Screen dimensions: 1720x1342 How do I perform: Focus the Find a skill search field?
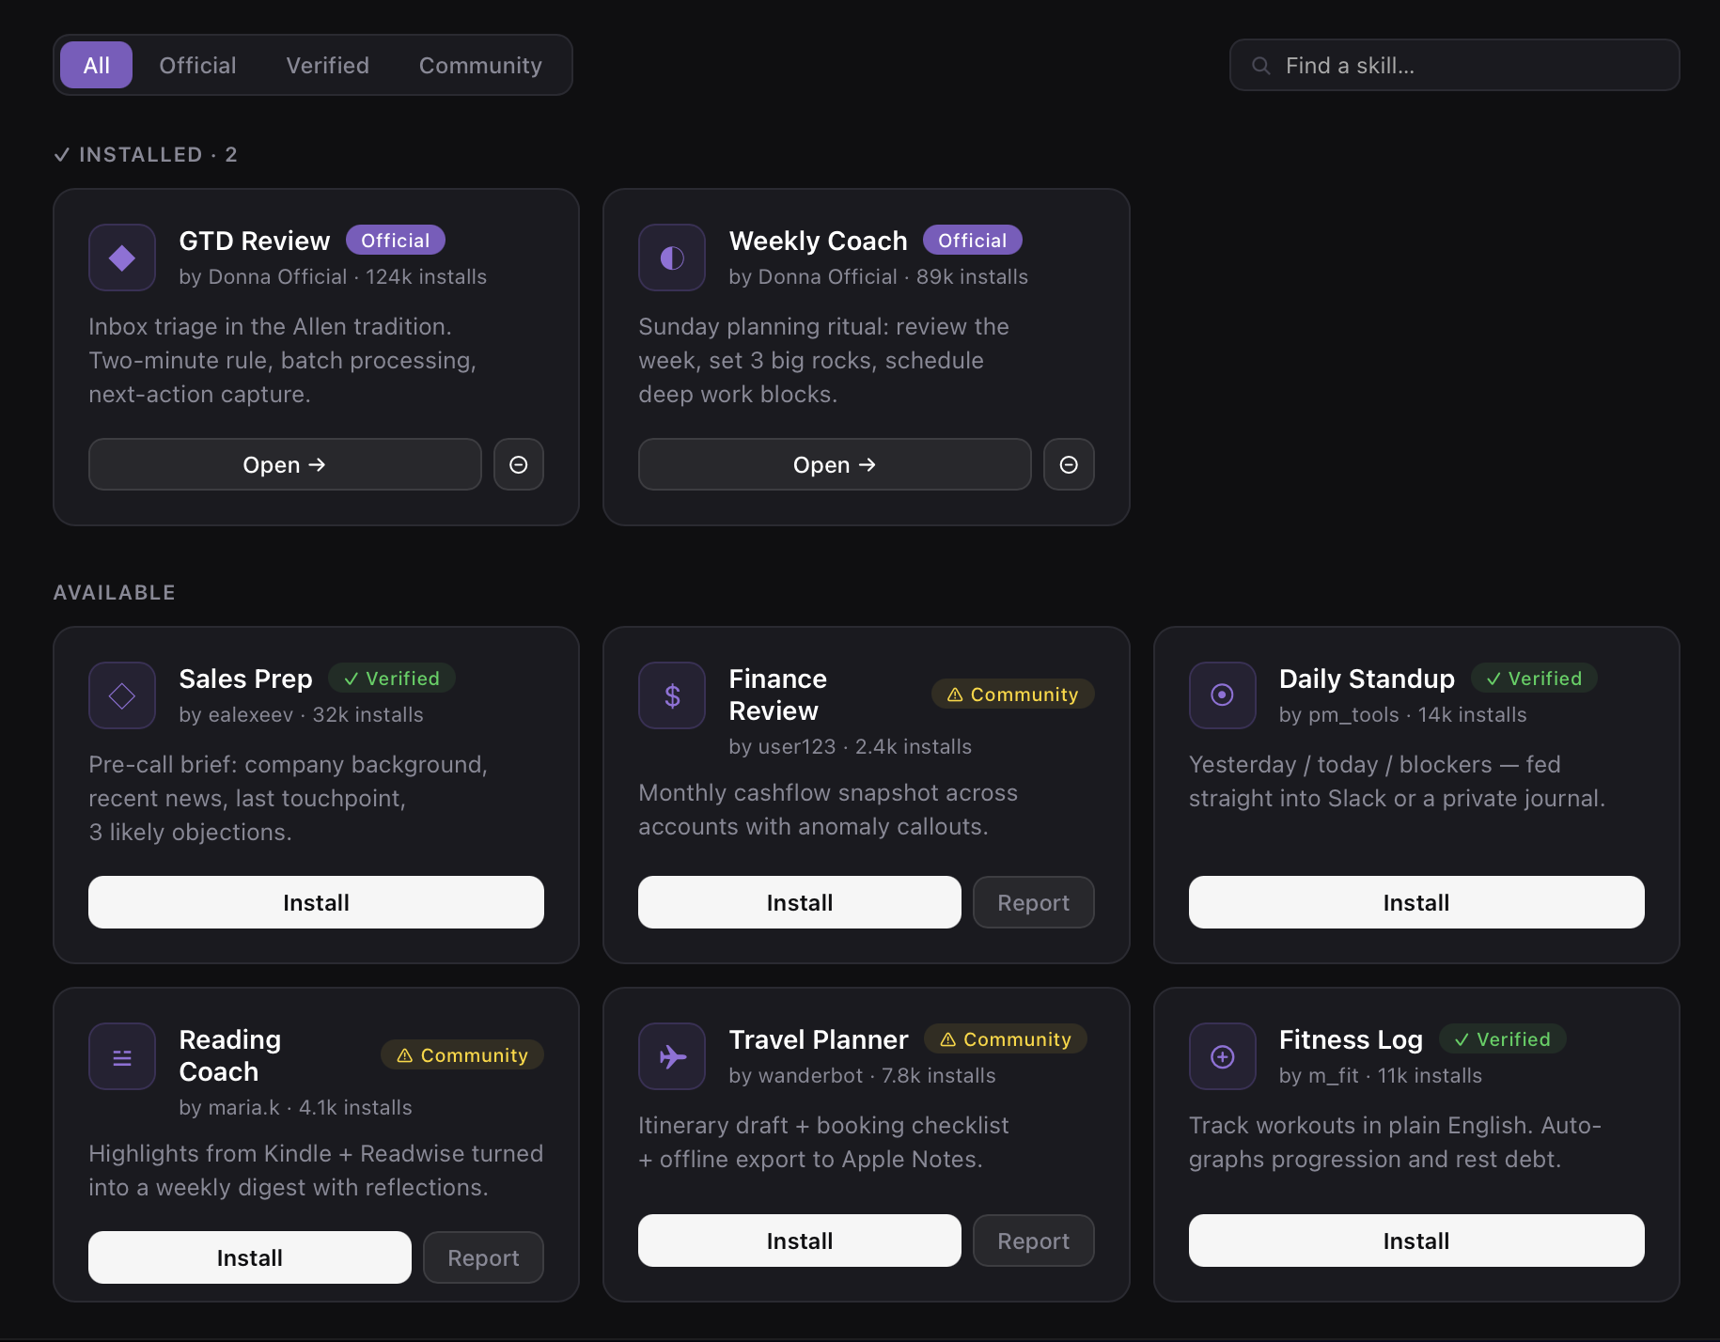pyautogui.click(x=1454, y=65)
